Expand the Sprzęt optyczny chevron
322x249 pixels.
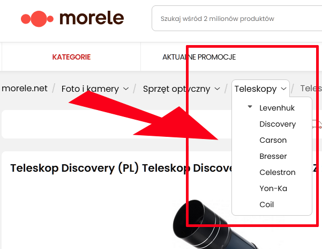[x=218, y=89]
